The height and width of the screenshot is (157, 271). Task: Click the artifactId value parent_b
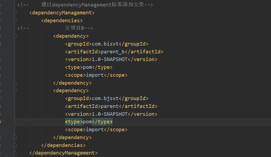click(112, 52)
